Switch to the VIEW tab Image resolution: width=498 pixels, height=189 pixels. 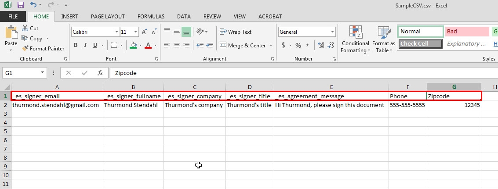pos(240,17)
